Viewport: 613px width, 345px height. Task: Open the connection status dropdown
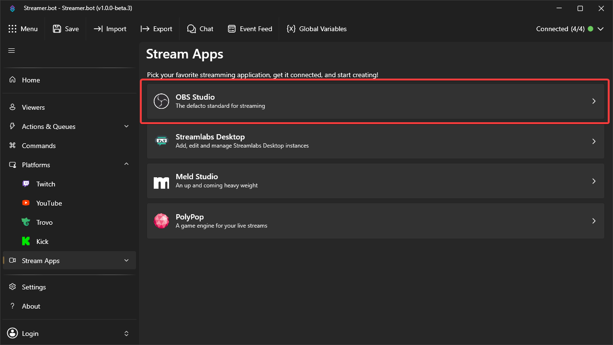601,29
